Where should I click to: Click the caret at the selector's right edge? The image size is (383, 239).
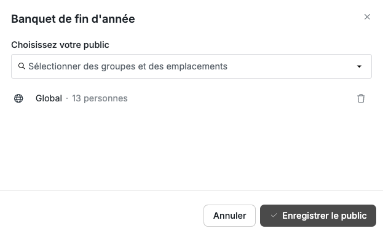(359, 66)
